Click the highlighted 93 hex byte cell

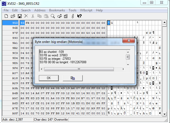(22, 23)
